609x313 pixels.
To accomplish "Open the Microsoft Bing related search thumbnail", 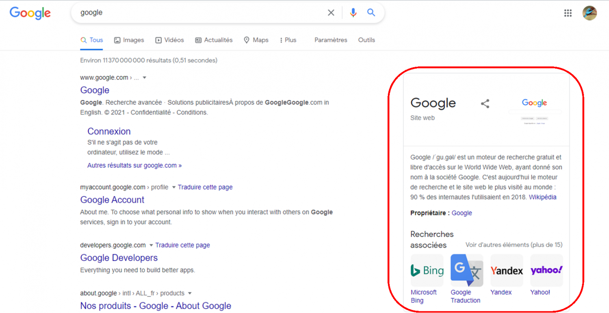I will pyautogui.click(x=427, y=270).
